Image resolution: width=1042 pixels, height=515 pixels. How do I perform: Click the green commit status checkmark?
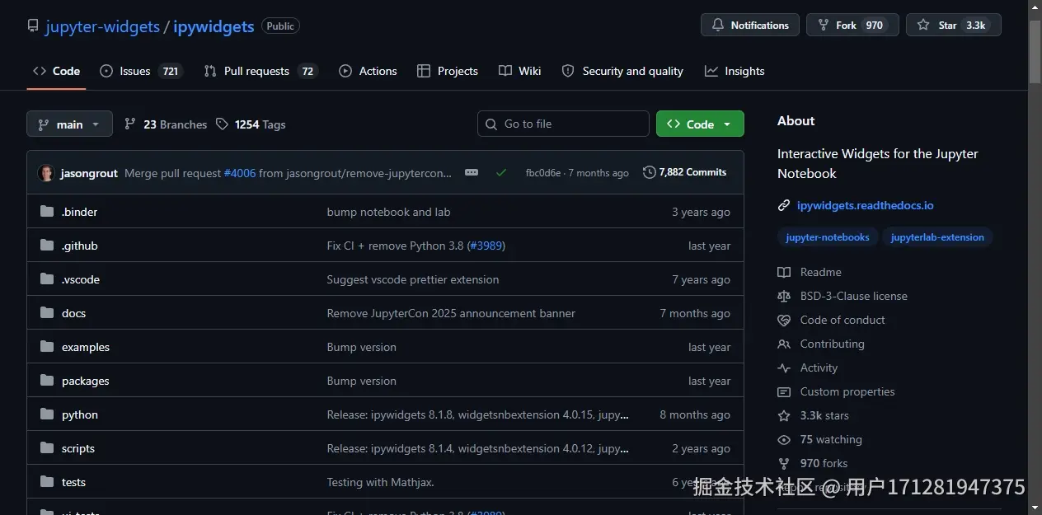tap(501, 172)
